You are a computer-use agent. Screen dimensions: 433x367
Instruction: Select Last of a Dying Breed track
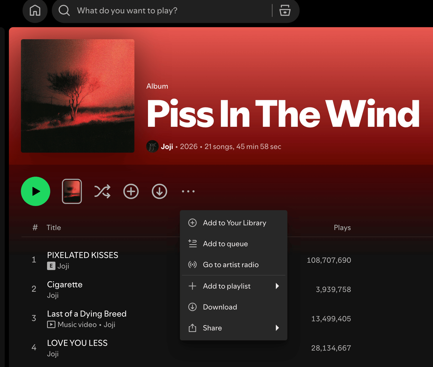pyautogui.click(x=87, y=314)
